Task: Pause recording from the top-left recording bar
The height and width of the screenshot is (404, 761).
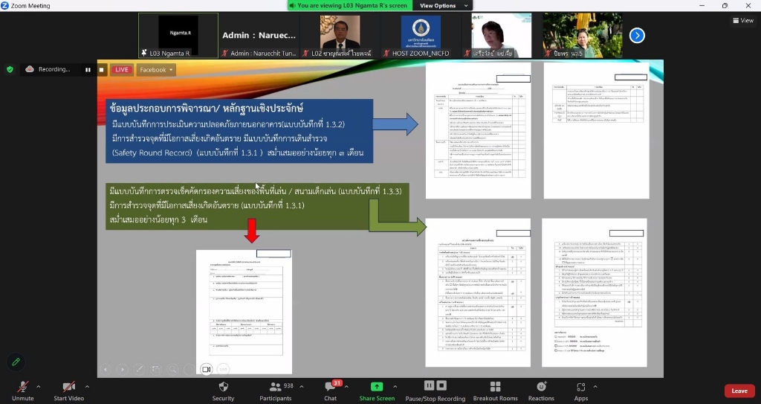Action: (x=88, y=69)
